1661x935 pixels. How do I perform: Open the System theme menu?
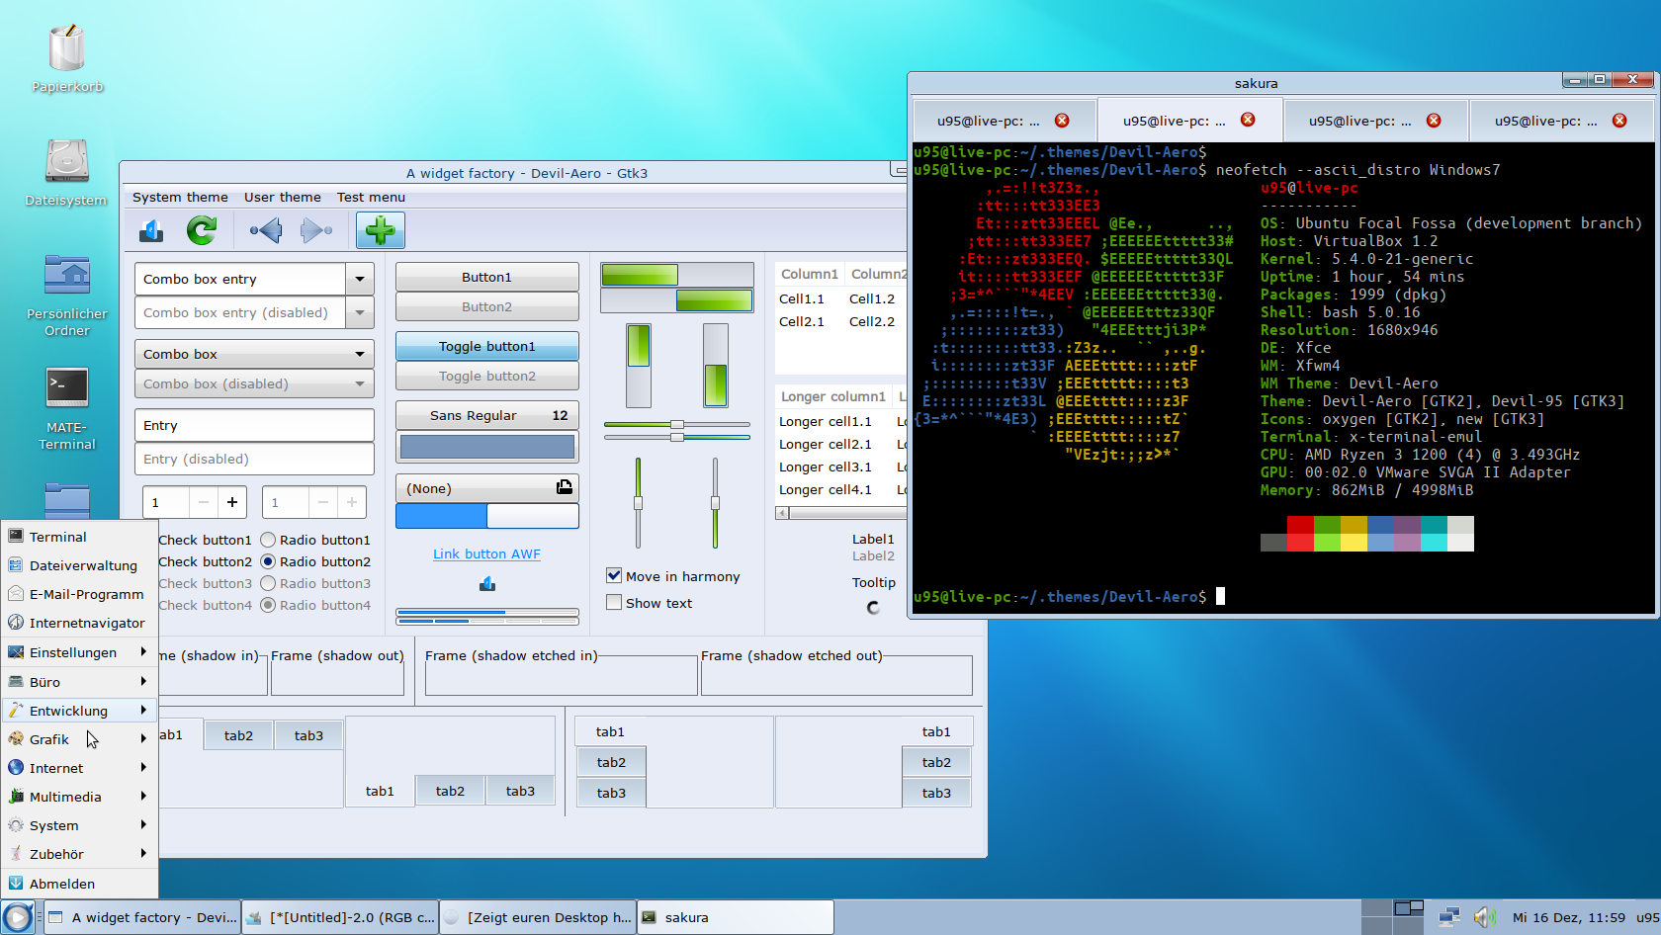point(180,197)
